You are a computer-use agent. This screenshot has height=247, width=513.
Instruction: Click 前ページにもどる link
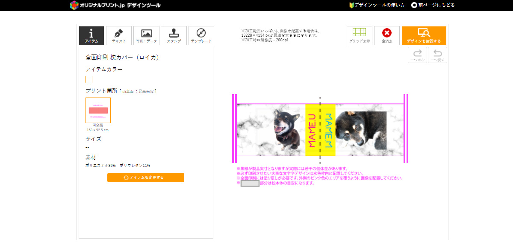point(433,5)
